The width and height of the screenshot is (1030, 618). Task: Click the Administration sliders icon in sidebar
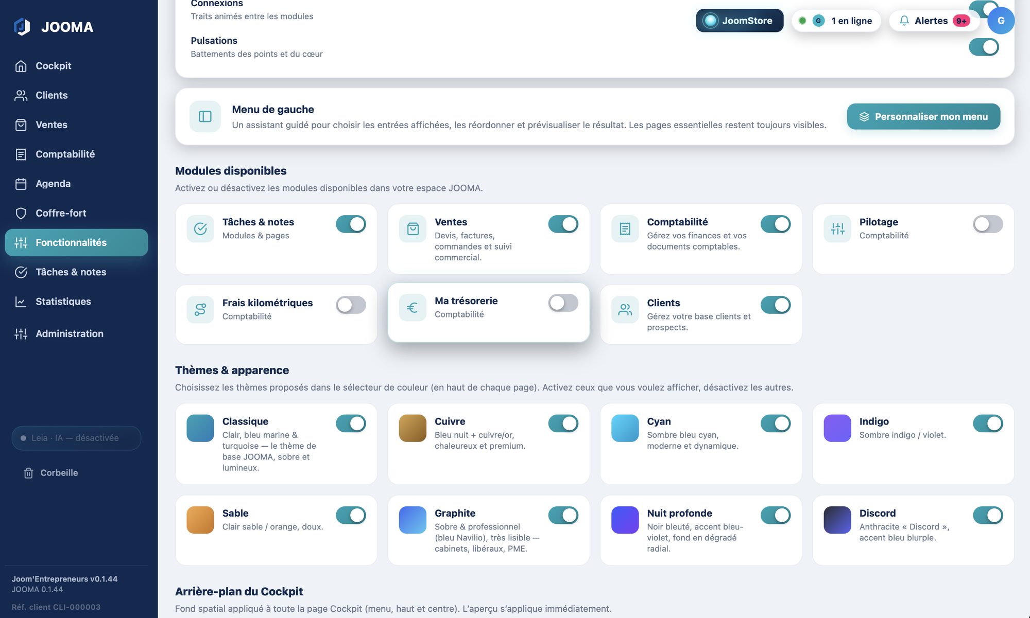point(21,334)
